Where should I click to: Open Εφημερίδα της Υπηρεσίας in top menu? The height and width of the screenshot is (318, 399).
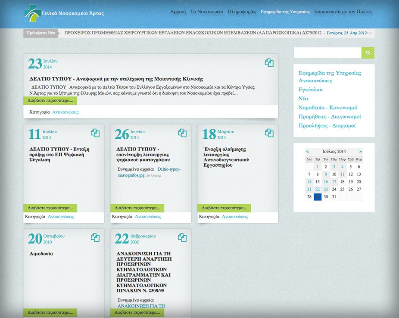pyautogui.click(x=285, y=12)
